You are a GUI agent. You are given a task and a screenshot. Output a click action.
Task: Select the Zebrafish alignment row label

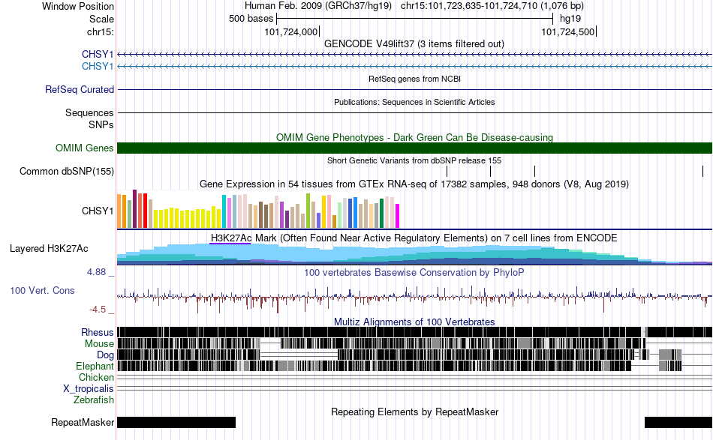coord(94,400)
